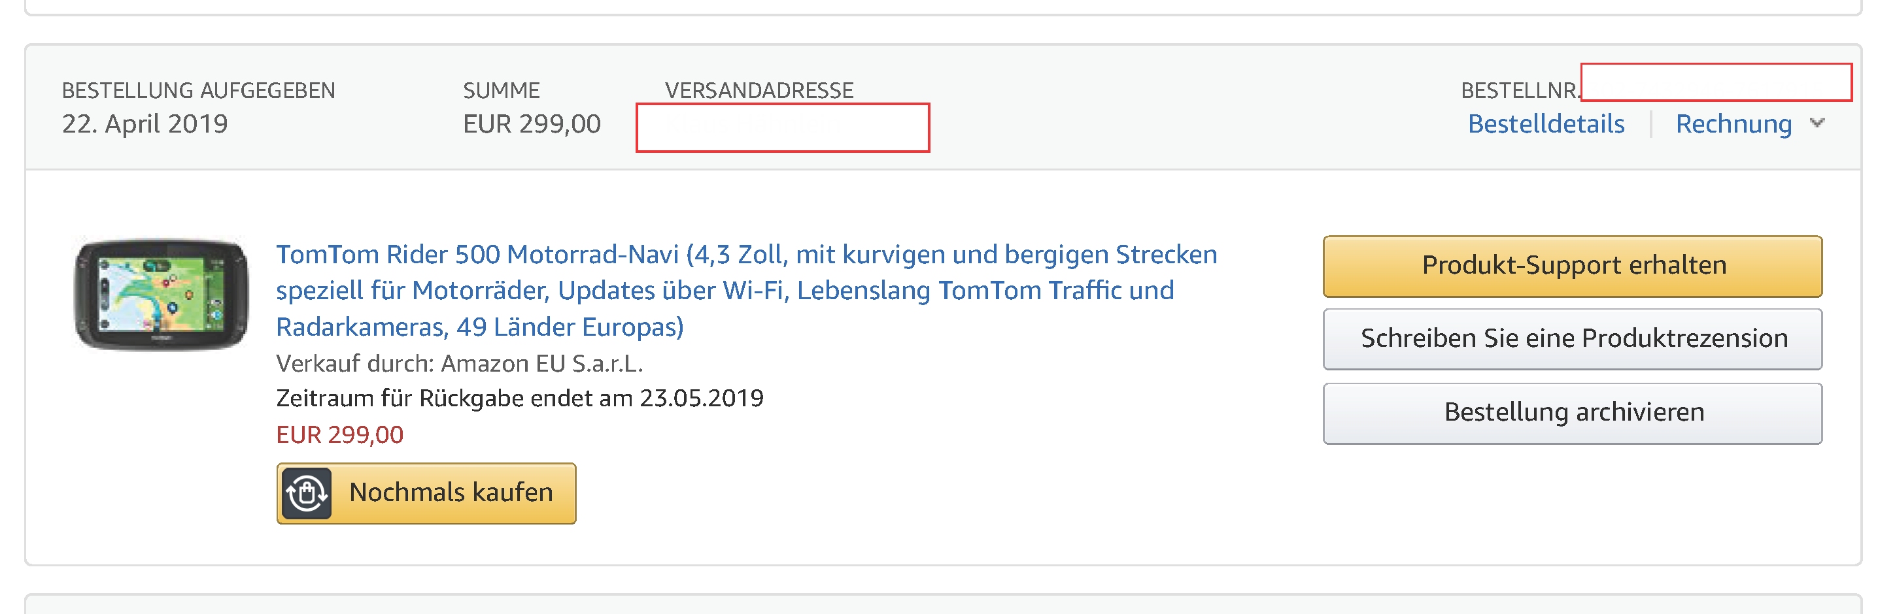Click the VERSANDADRESSE column header
The height and width of the screenshot is (614, 1878).
click(759, 90)
